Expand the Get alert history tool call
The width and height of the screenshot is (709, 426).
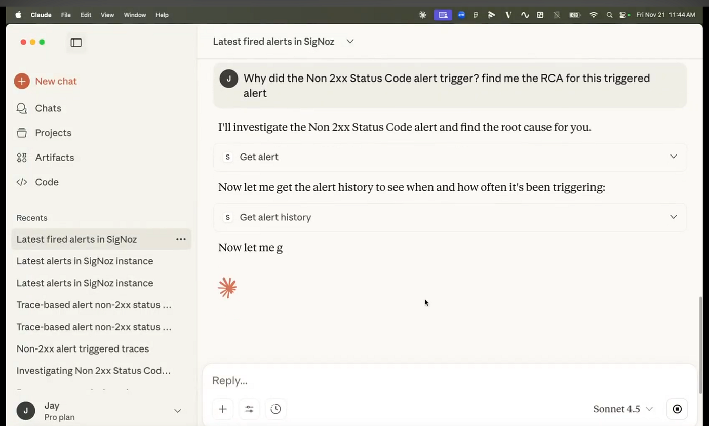tap(450, 217)
